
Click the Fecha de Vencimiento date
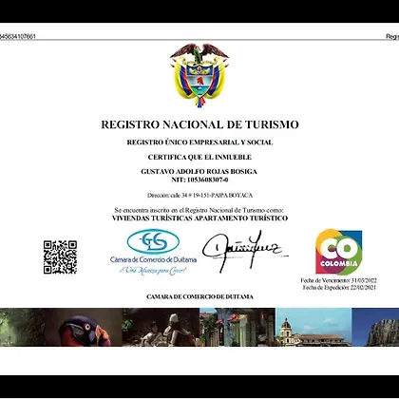pos(339,280)
